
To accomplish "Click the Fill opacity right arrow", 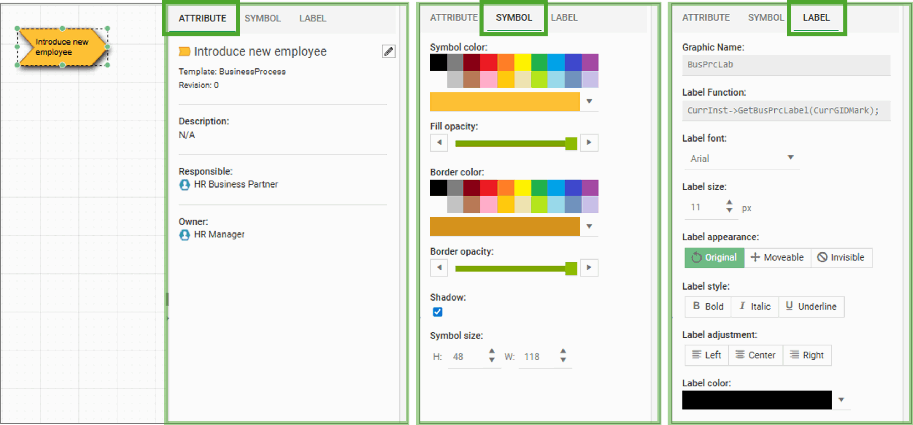I will pos(589,143).
